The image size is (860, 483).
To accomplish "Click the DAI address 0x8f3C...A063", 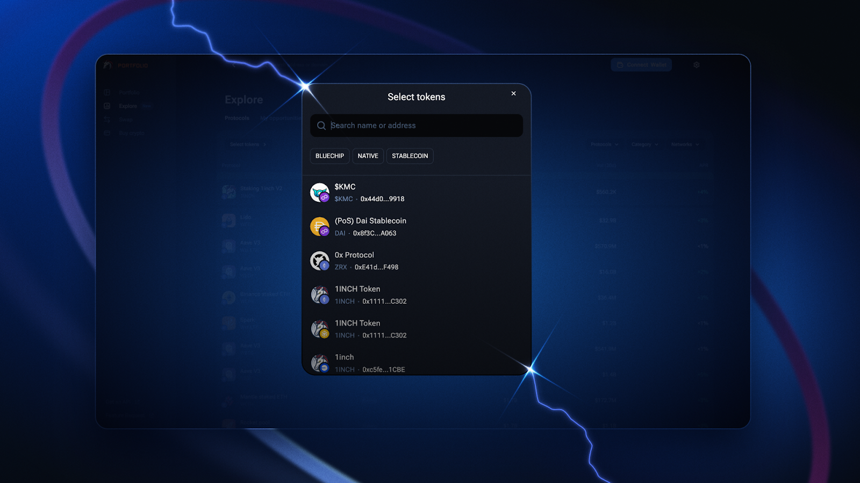I will (x=375, y=233).
